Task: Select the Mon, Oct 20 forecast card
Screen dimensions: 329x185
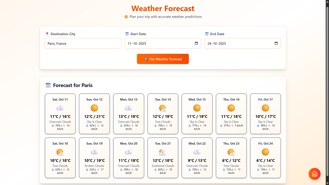Action: pos(129,158)
